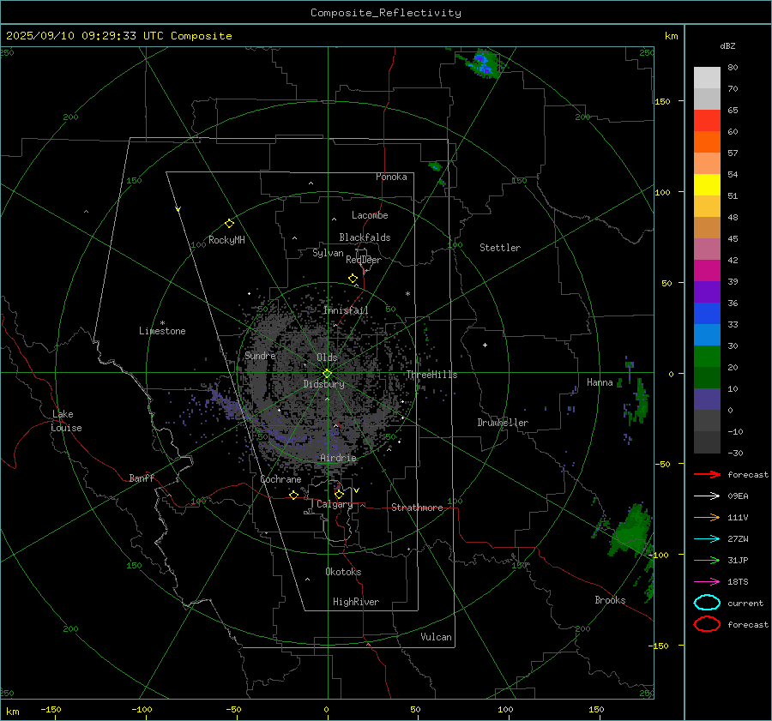Image resolution: width=772 pixels, height=721 pixels.
Task: Click the magenta swatch below 42 dBZ
Action: (x=707, y=271)
